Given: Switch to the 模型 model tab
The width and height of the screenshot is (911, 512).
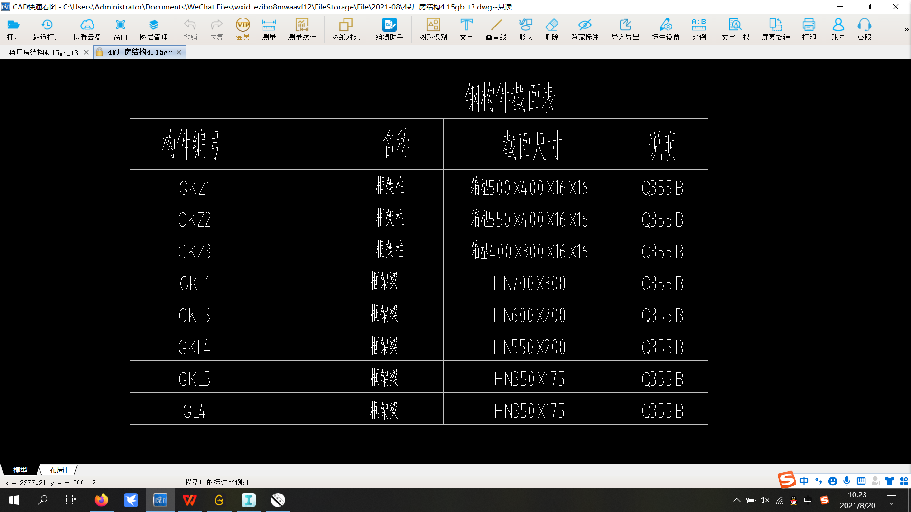Looking at the screenshot, I should 20,470.
